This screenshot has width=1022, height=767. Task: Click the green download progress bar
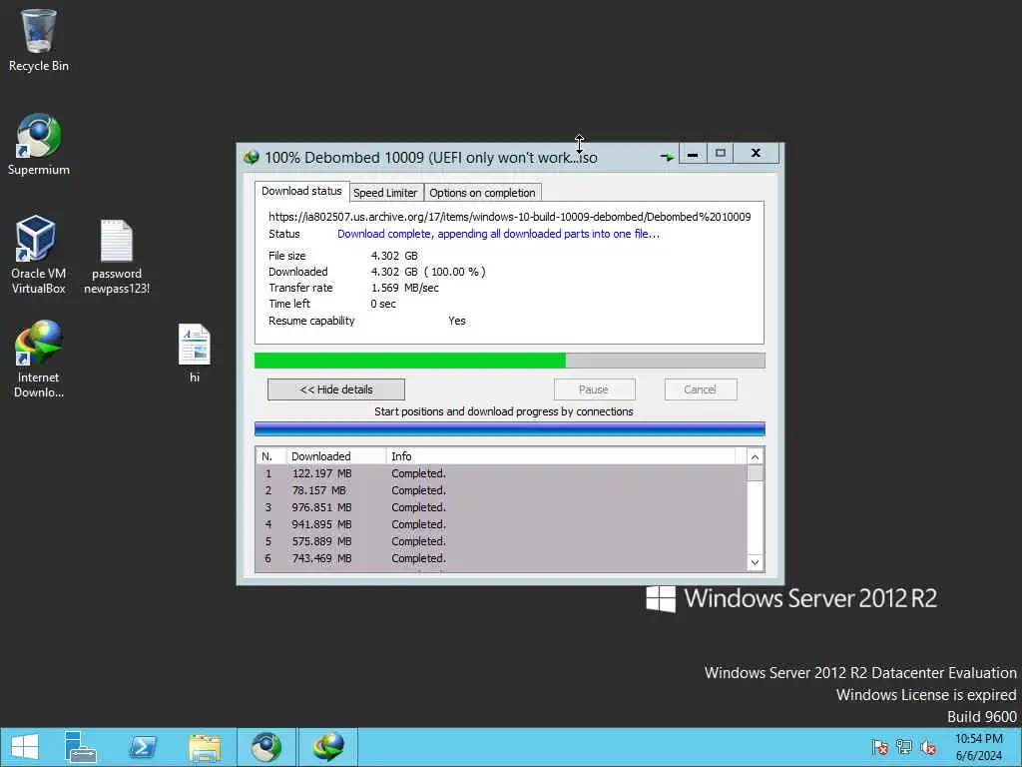click(510, 361)
